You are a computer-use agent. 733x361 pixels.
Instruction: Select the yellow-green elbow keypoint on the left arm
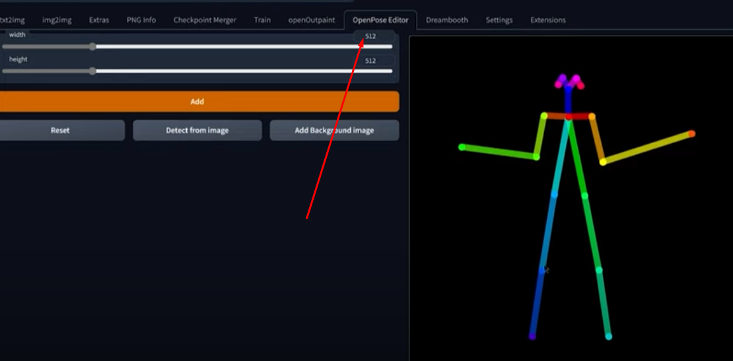point(536,157)
